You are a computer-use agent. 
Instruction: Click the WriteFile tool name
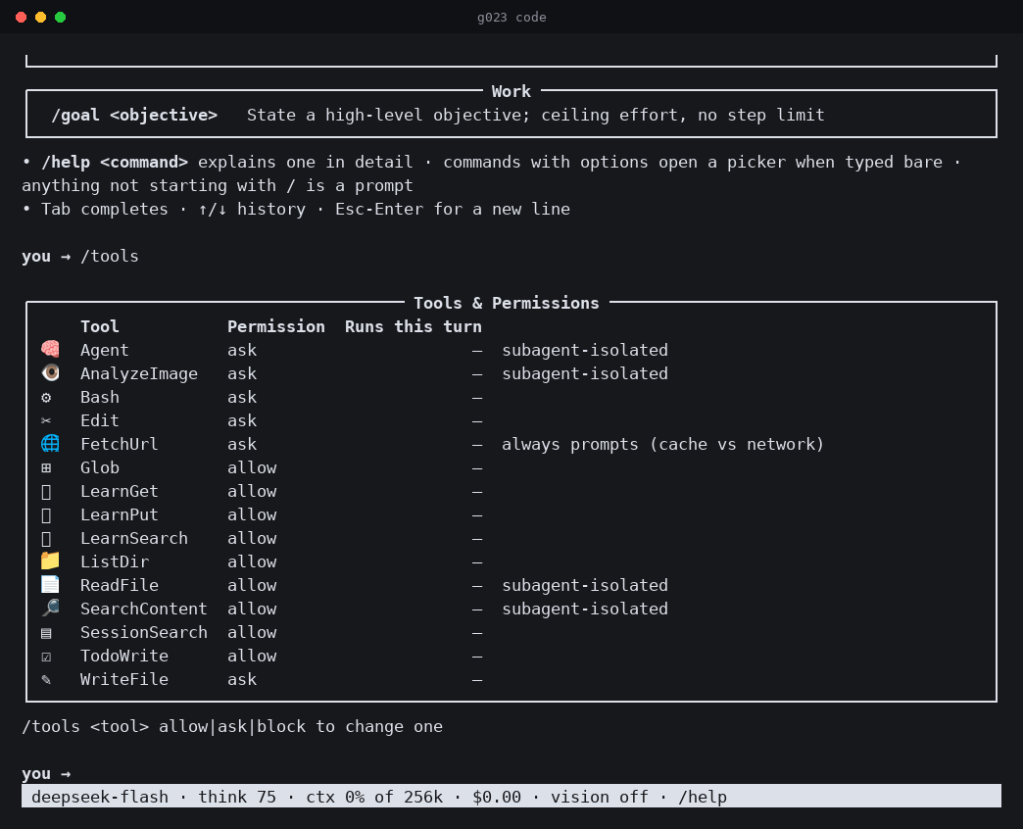pos(124,679)
